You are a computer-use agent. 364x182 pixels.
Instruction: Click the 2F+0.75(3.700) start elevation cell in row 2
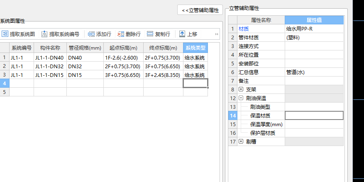[x=124, y=66]
